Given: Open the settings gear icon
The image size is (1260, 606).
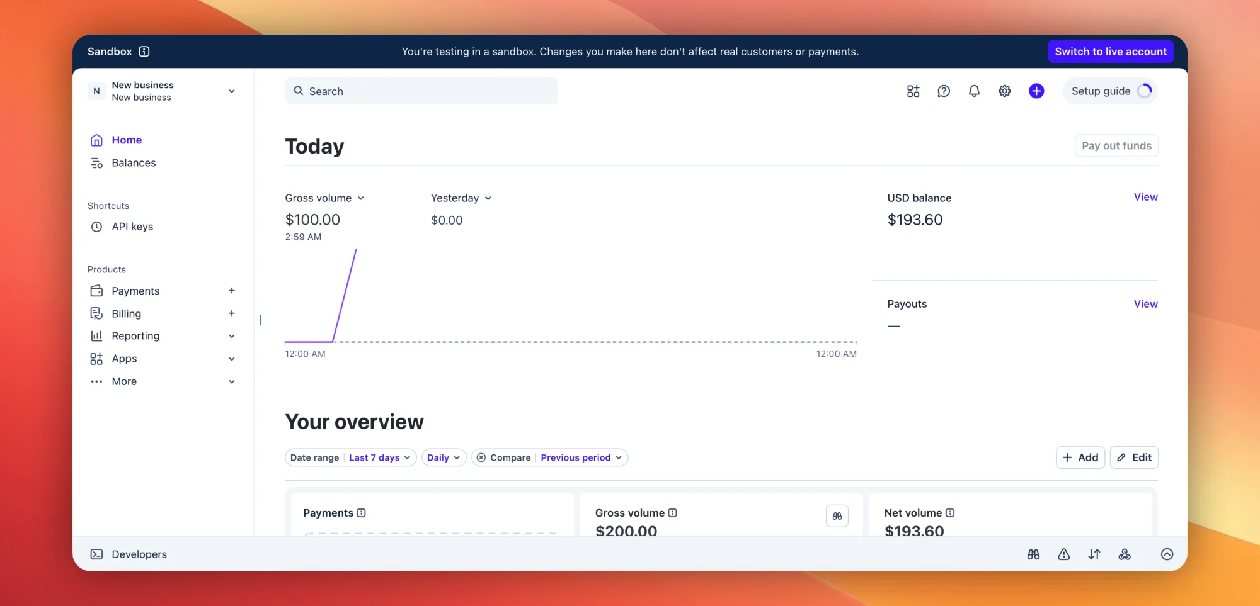Looking at the screenshot, I should pos(1004,91).
